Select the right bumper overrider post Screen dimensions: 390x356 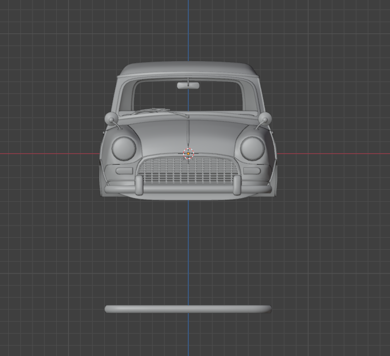pyautogui.click(x=237, y=185)
